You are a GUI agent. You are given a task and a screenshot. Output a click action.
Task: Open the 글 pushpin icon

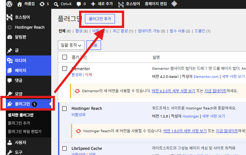coord(10,51)
